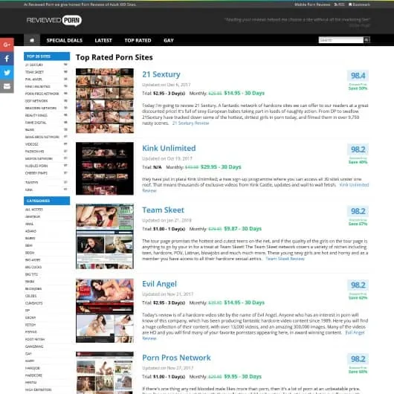Follow the '21 Sextury Review' link in the description
This screenshot has height=394, width=394.
(x=190, y=123)
